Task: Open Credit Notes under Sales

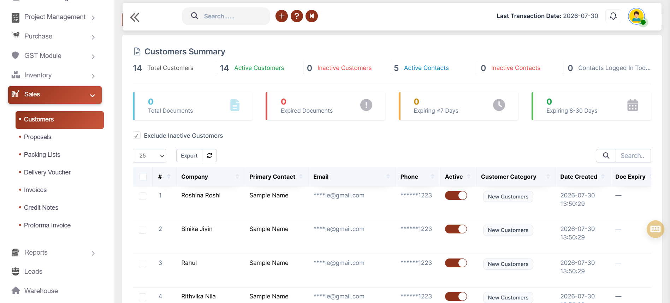Action: coord(41,208)
